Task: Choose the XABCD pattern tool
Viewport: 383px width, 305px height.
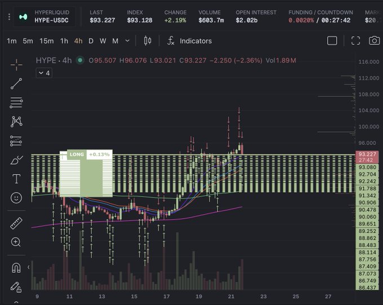Action: (16, 121)
